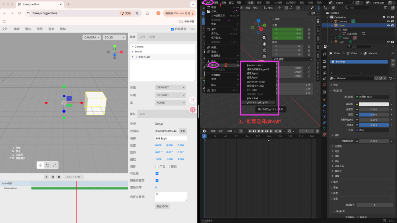Choose FBX (.fbx) export entry
The image size is (397, 223).
[x=252, y=98]
